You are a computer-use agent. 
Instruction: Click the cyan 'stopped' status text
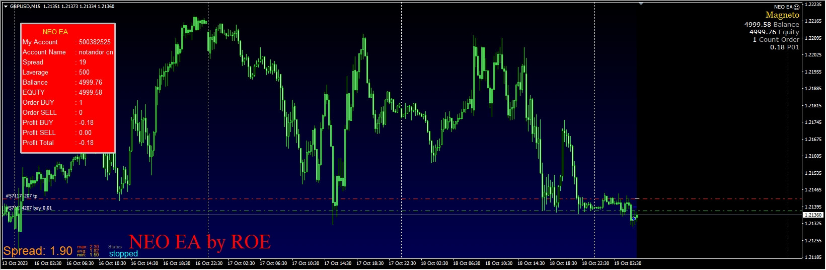(x=123, y=254)
